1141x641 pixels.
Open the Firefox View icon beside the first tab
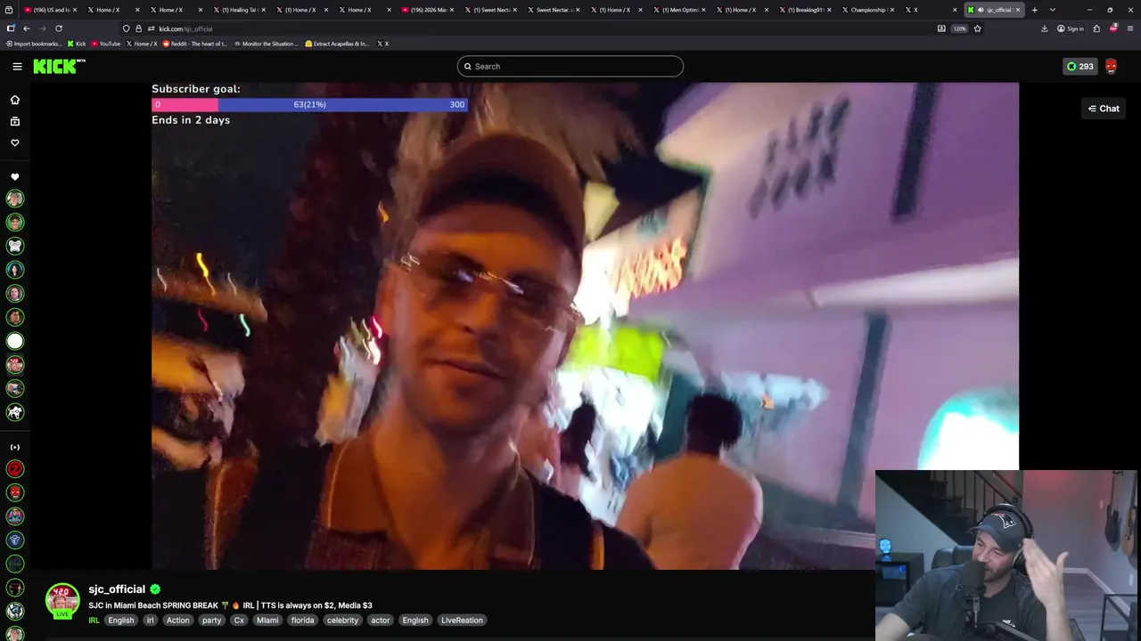point(11,10)
